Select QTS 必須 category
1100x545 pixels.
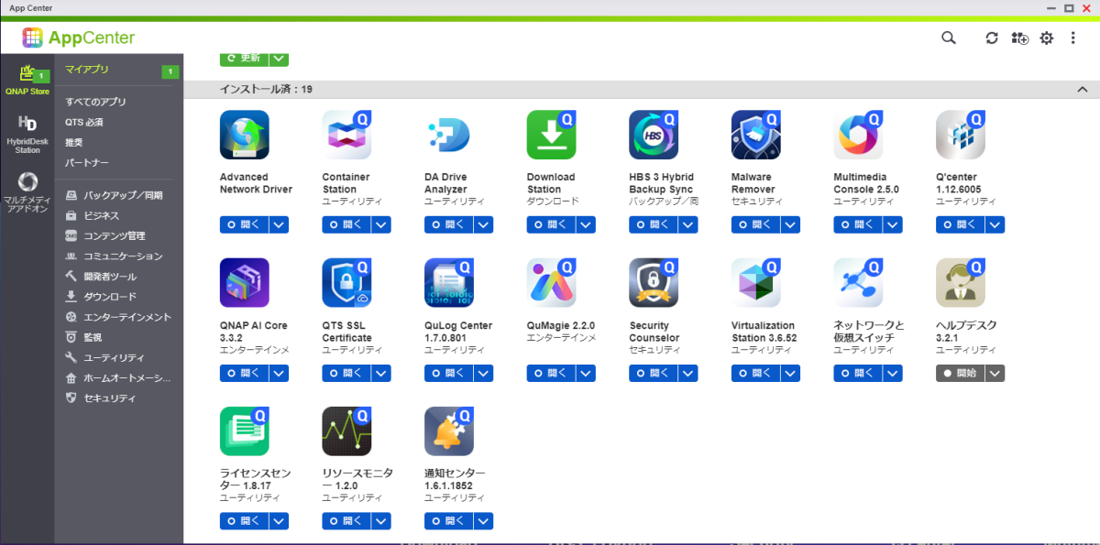pyautogui.click(x=84, y=122)
